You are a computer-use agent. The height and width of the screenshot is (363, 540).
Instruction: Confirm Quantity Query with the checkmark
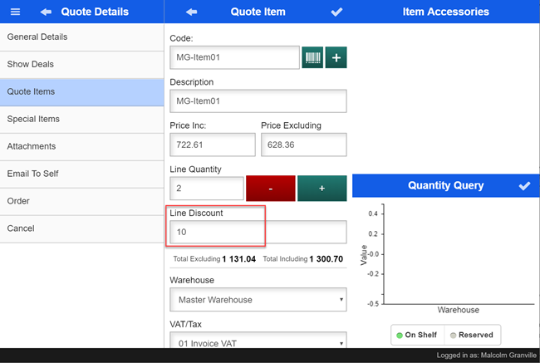click(x=524, y=186)
